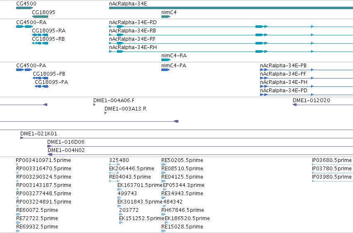Click the DME1-021K01 clone label
This screenshot has height=233, width=353.
(39, 134)
